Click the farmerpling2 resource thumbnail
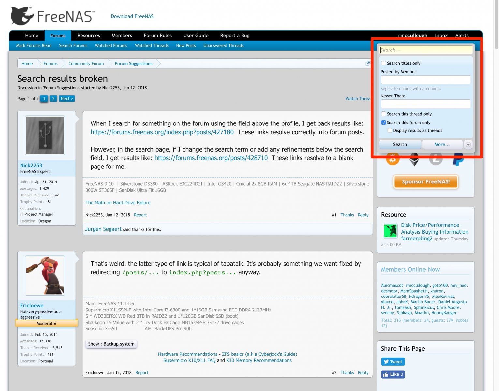 pos(390,231)
